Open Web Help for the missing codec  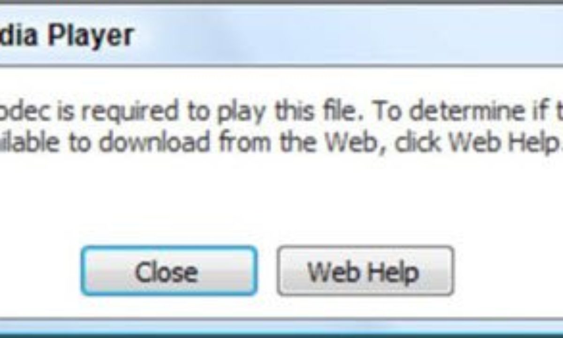click(365, 271)
